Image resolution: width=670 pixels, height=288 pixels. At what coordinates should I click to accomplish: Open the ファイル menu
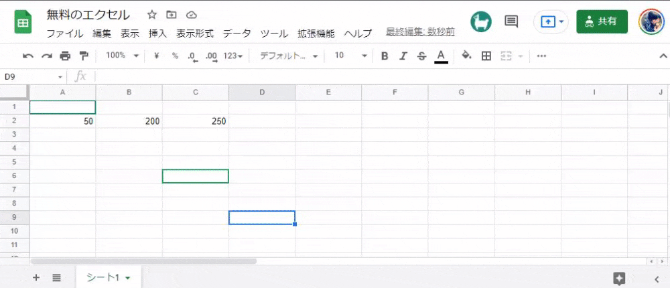(x=64, y=33)
